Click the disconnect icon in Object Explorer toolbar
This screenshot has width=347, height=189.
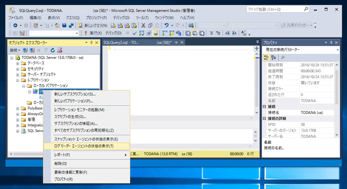tap(32, 51)
